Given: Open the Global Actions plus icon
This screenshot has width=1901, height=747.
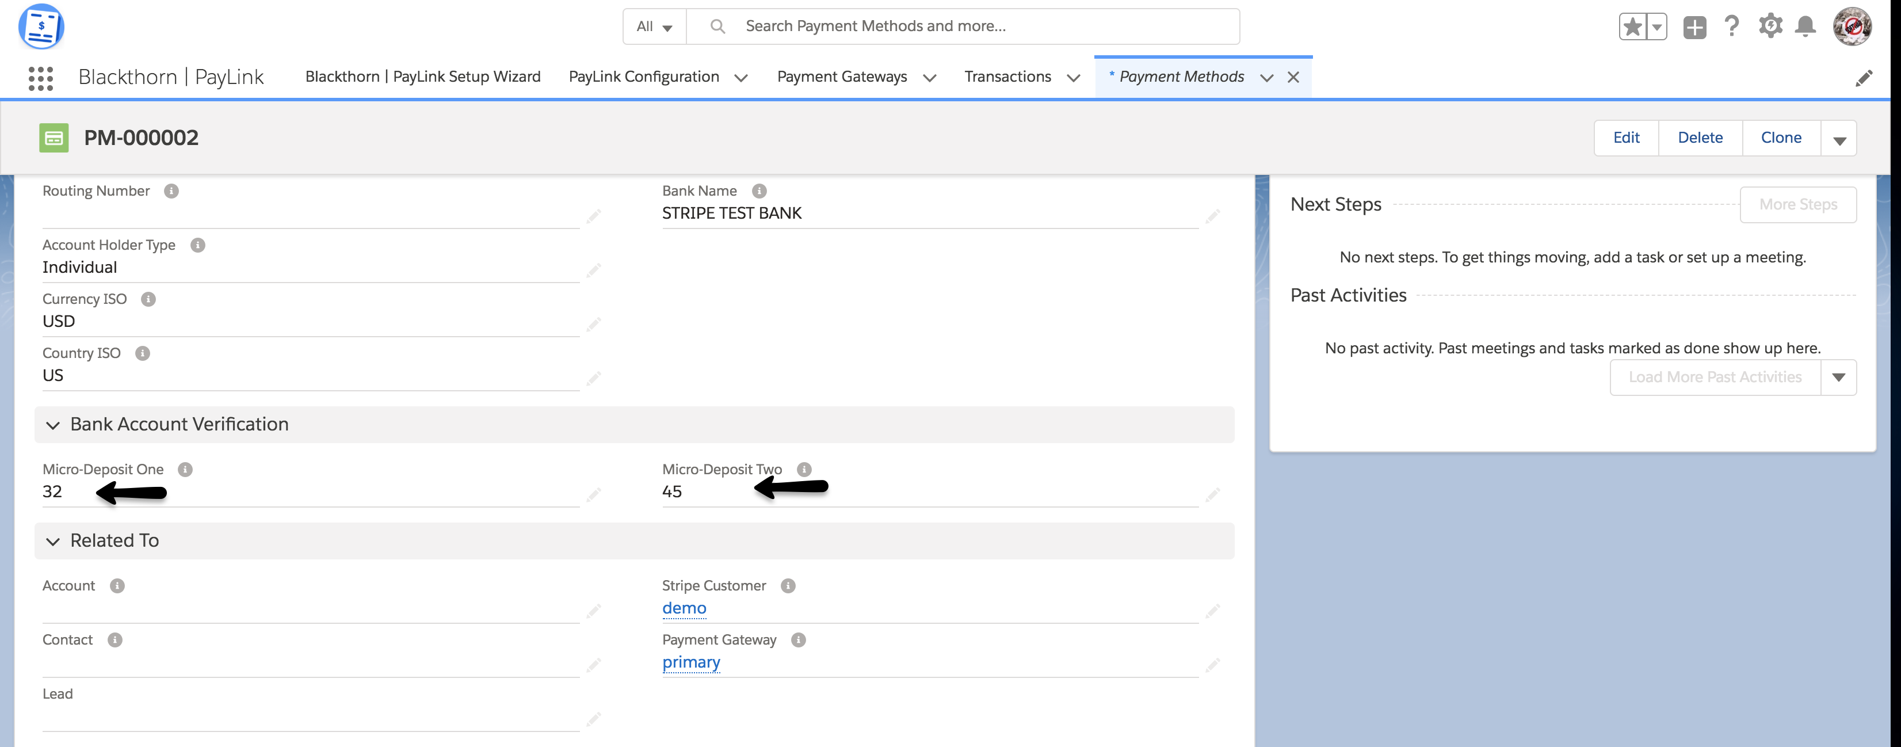Looking at the screenshot, I should [1694, 27].
